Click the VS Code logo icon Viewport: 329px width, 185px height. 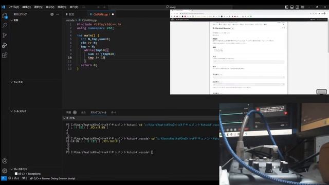3,7
